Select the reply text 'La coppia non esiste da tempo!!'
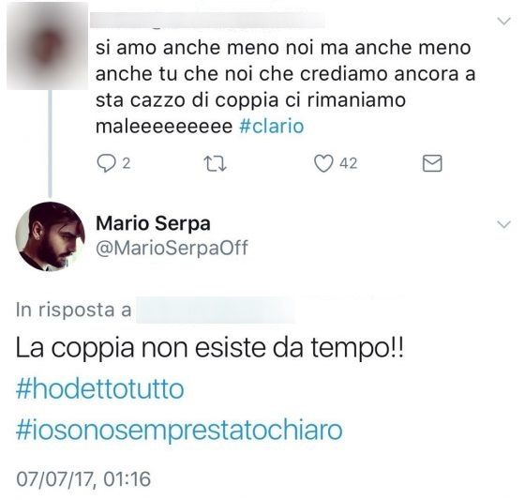525x500 pixels. pos(210,348)
